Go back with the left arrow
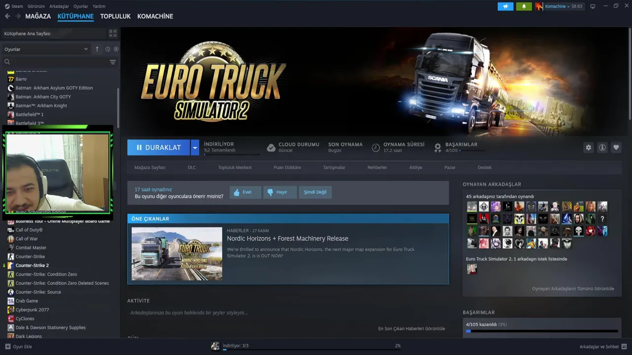 point(7,16)
